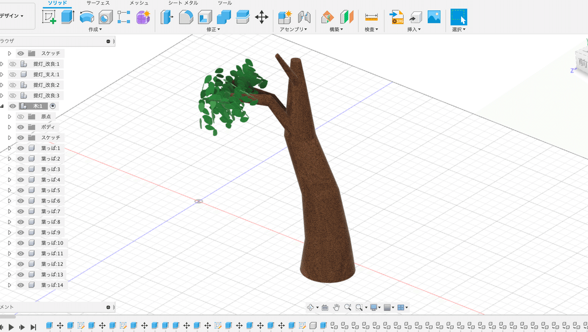Expand the 葉っぱ:3 tree node
The height and width of the screenshot is (332, 588).
9,169
